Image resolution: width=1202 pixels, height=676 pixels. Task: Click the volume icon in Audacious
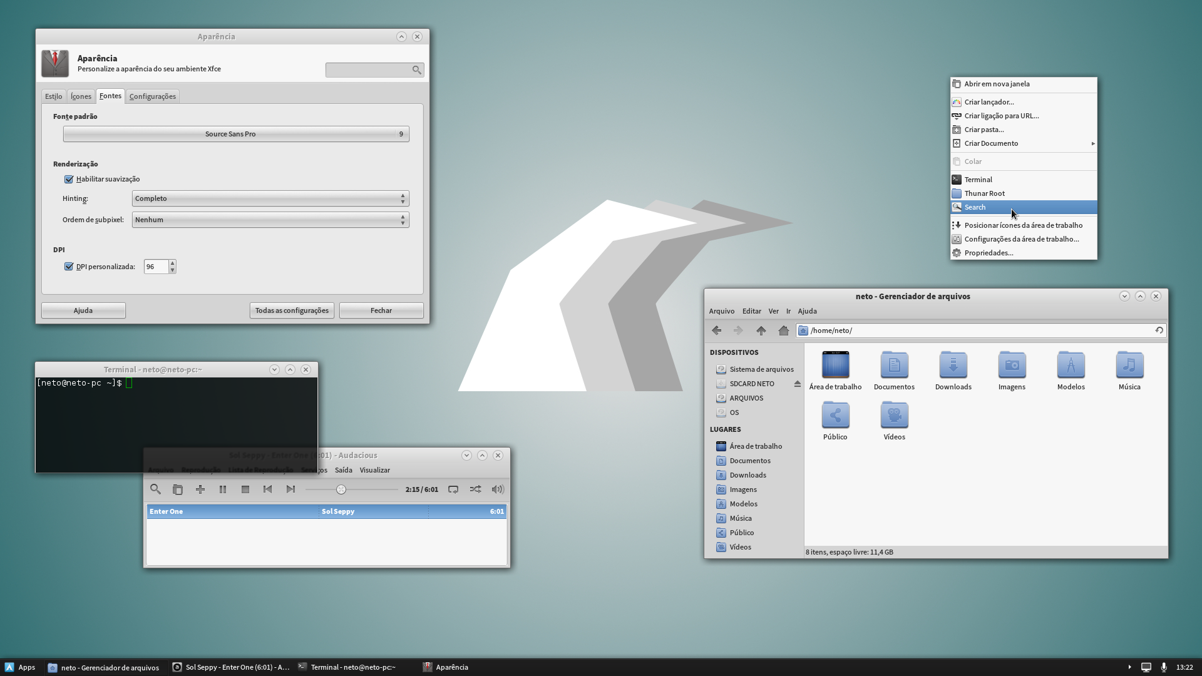pyautogui.click(x=498, y=489)
